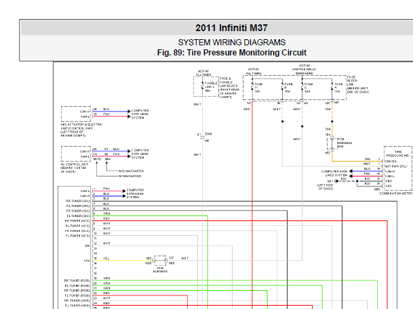This screenshot has width=413, height=309.
Task: Click CAN-L terminal on the combination meter
Action: pyautogui.click(x=389, y=176)
